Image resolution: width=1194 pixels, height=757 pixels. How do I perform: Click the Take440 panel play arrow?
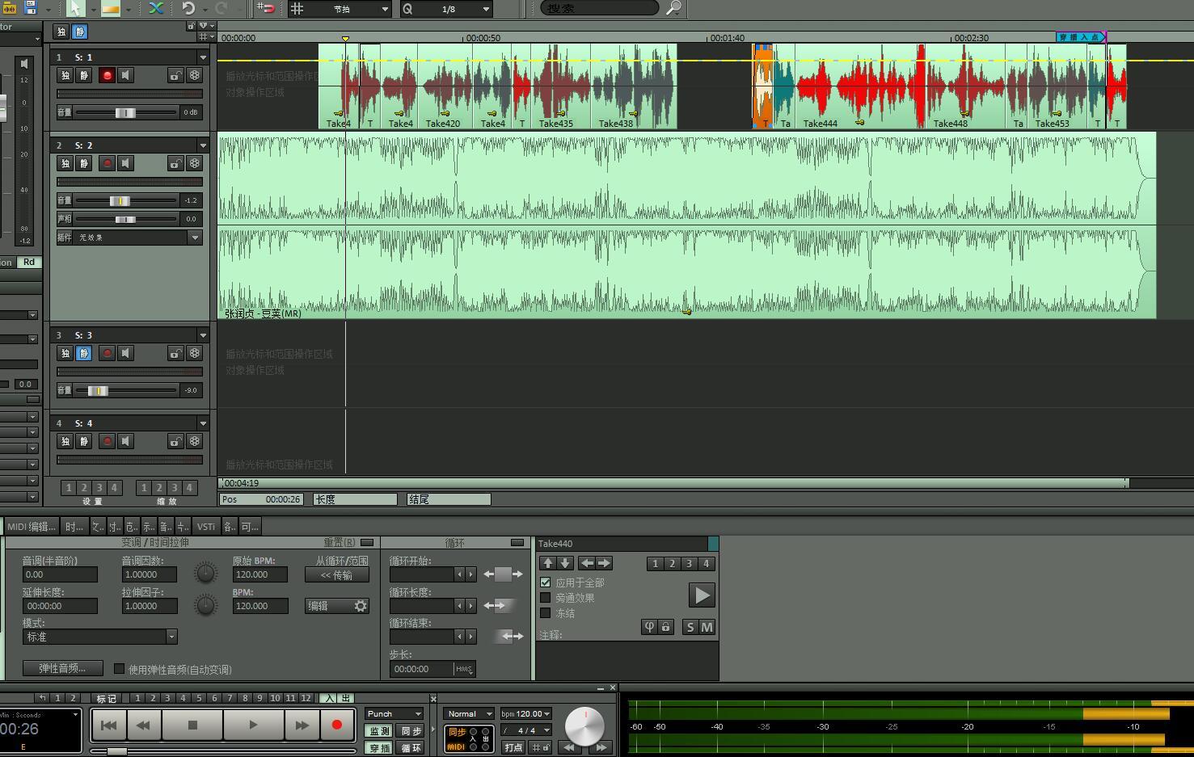[x=701, y=595]
